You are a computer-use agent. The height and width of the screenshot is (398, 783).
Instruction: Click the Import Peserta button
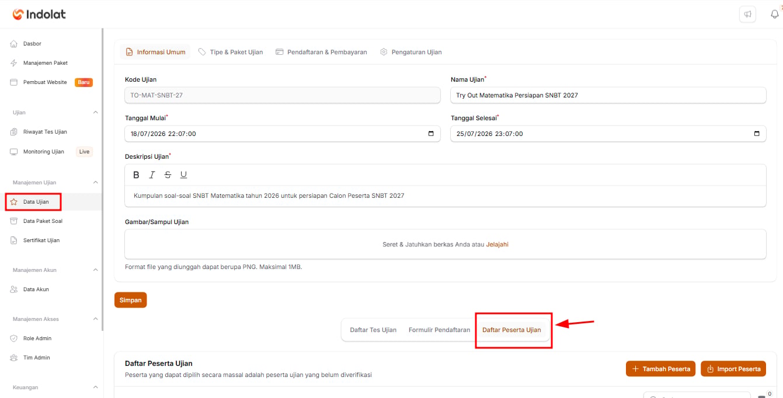[733, 369]
